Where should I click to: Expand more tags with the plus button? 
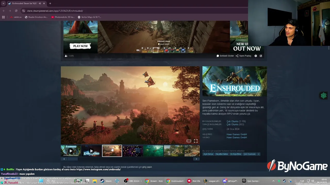pyautogui.click(x=259, y=154)
